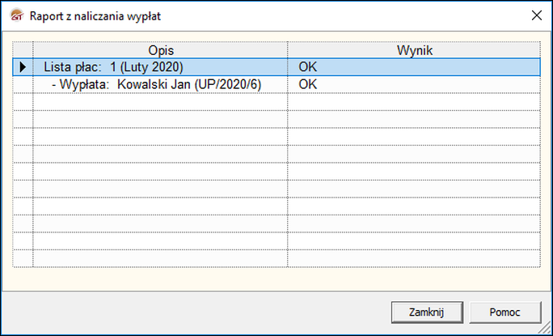Click the GT application icon in title bar

click(15, 15)
